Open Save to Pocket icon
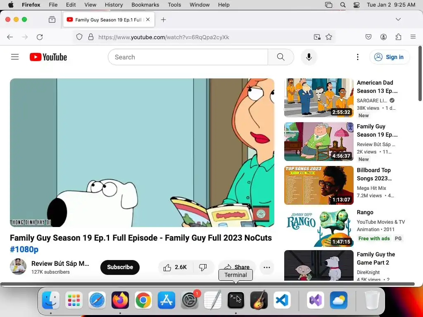Image resolution: width=423 pixels, height=317 pixels. click(x=368, y=37)
